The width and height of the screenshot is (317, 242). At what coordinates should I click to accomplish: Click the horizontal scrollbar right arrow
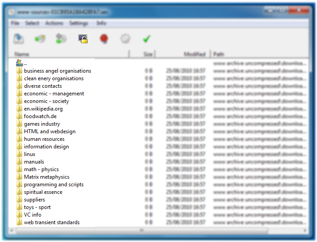305,230
